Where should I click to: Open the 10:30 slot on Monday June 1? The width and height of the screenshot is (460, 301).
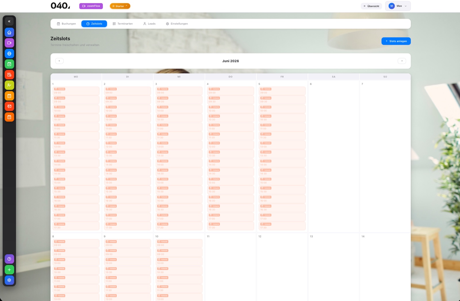(76, 118)
